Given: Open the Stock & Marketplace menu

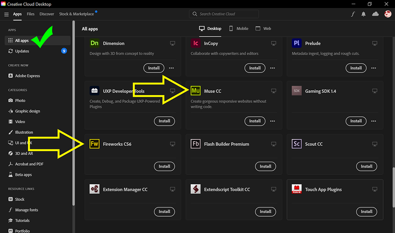Looking at the screenshot, I should point(76,14).
